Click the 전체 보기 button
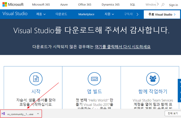 [173, 113]
